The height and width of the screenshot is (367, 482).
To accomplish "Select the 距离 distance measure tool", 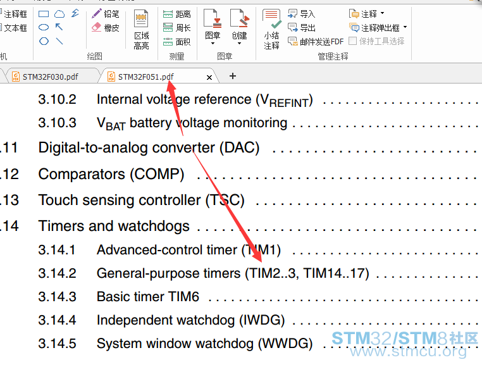I will [176, 14].
